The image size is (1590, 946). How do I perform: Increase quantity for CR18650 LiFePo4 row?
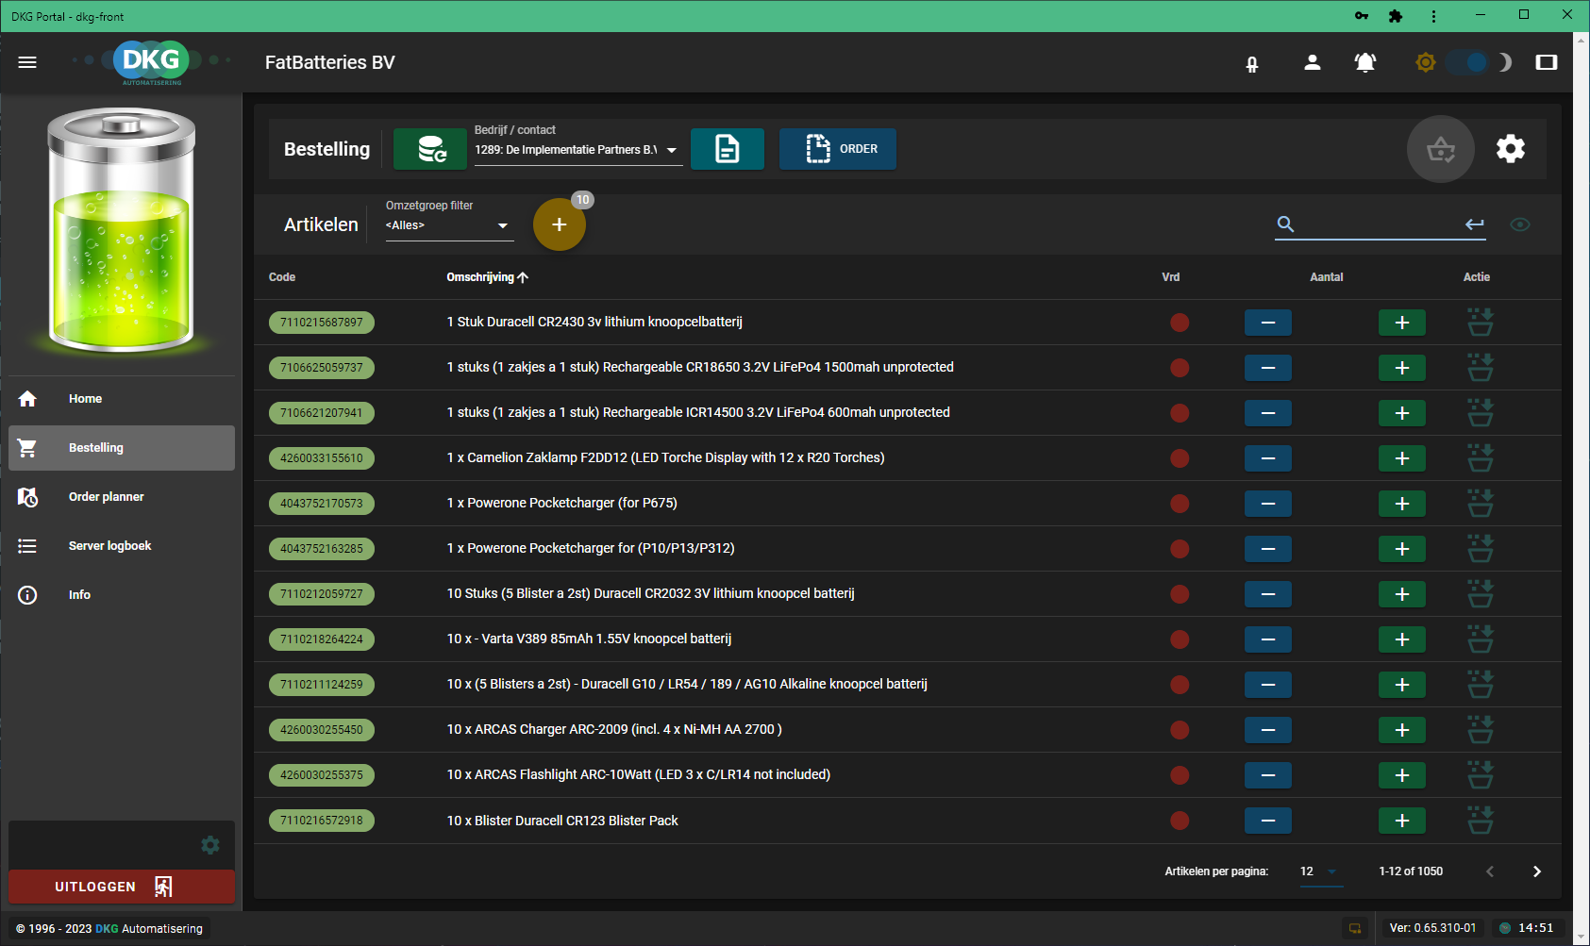(x=1402, y=368)
